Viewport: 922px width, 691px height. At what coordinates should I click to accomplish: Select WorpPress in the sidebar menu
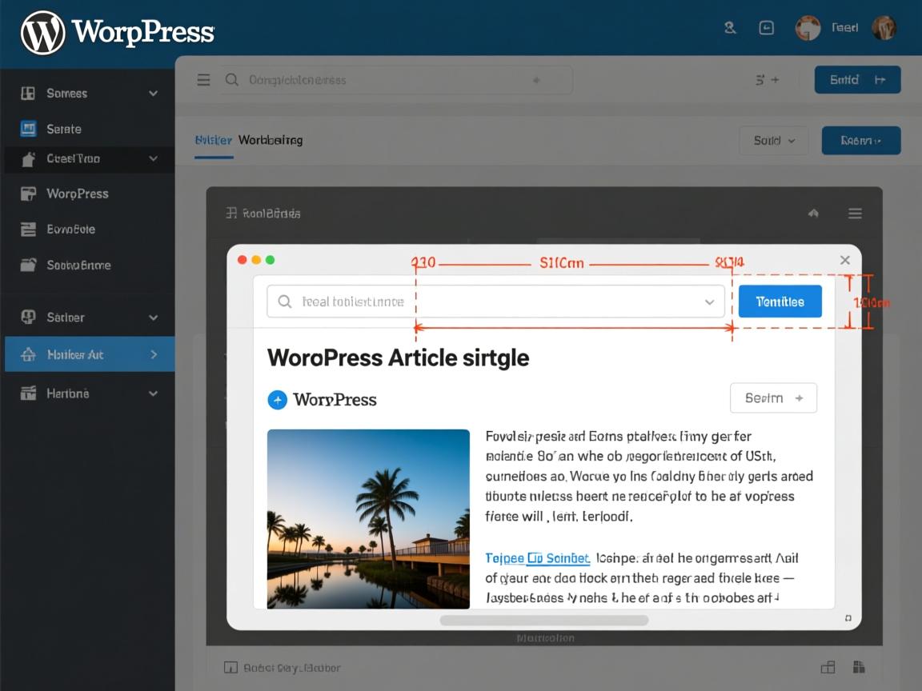pos(77,194)
